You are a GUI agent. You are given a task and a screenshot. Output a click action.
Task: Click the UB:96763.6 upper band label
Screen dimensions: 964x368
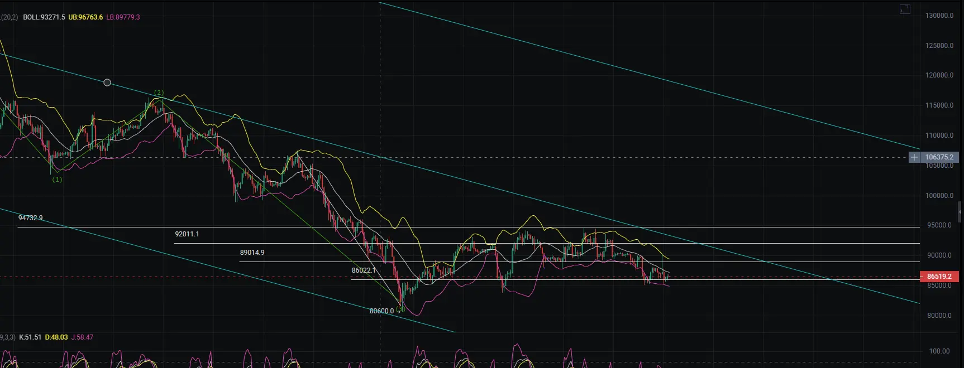click(x=85, y=17)
